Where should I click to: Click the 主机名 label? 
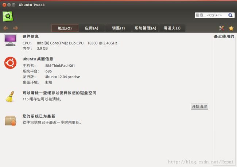(29, 66)
